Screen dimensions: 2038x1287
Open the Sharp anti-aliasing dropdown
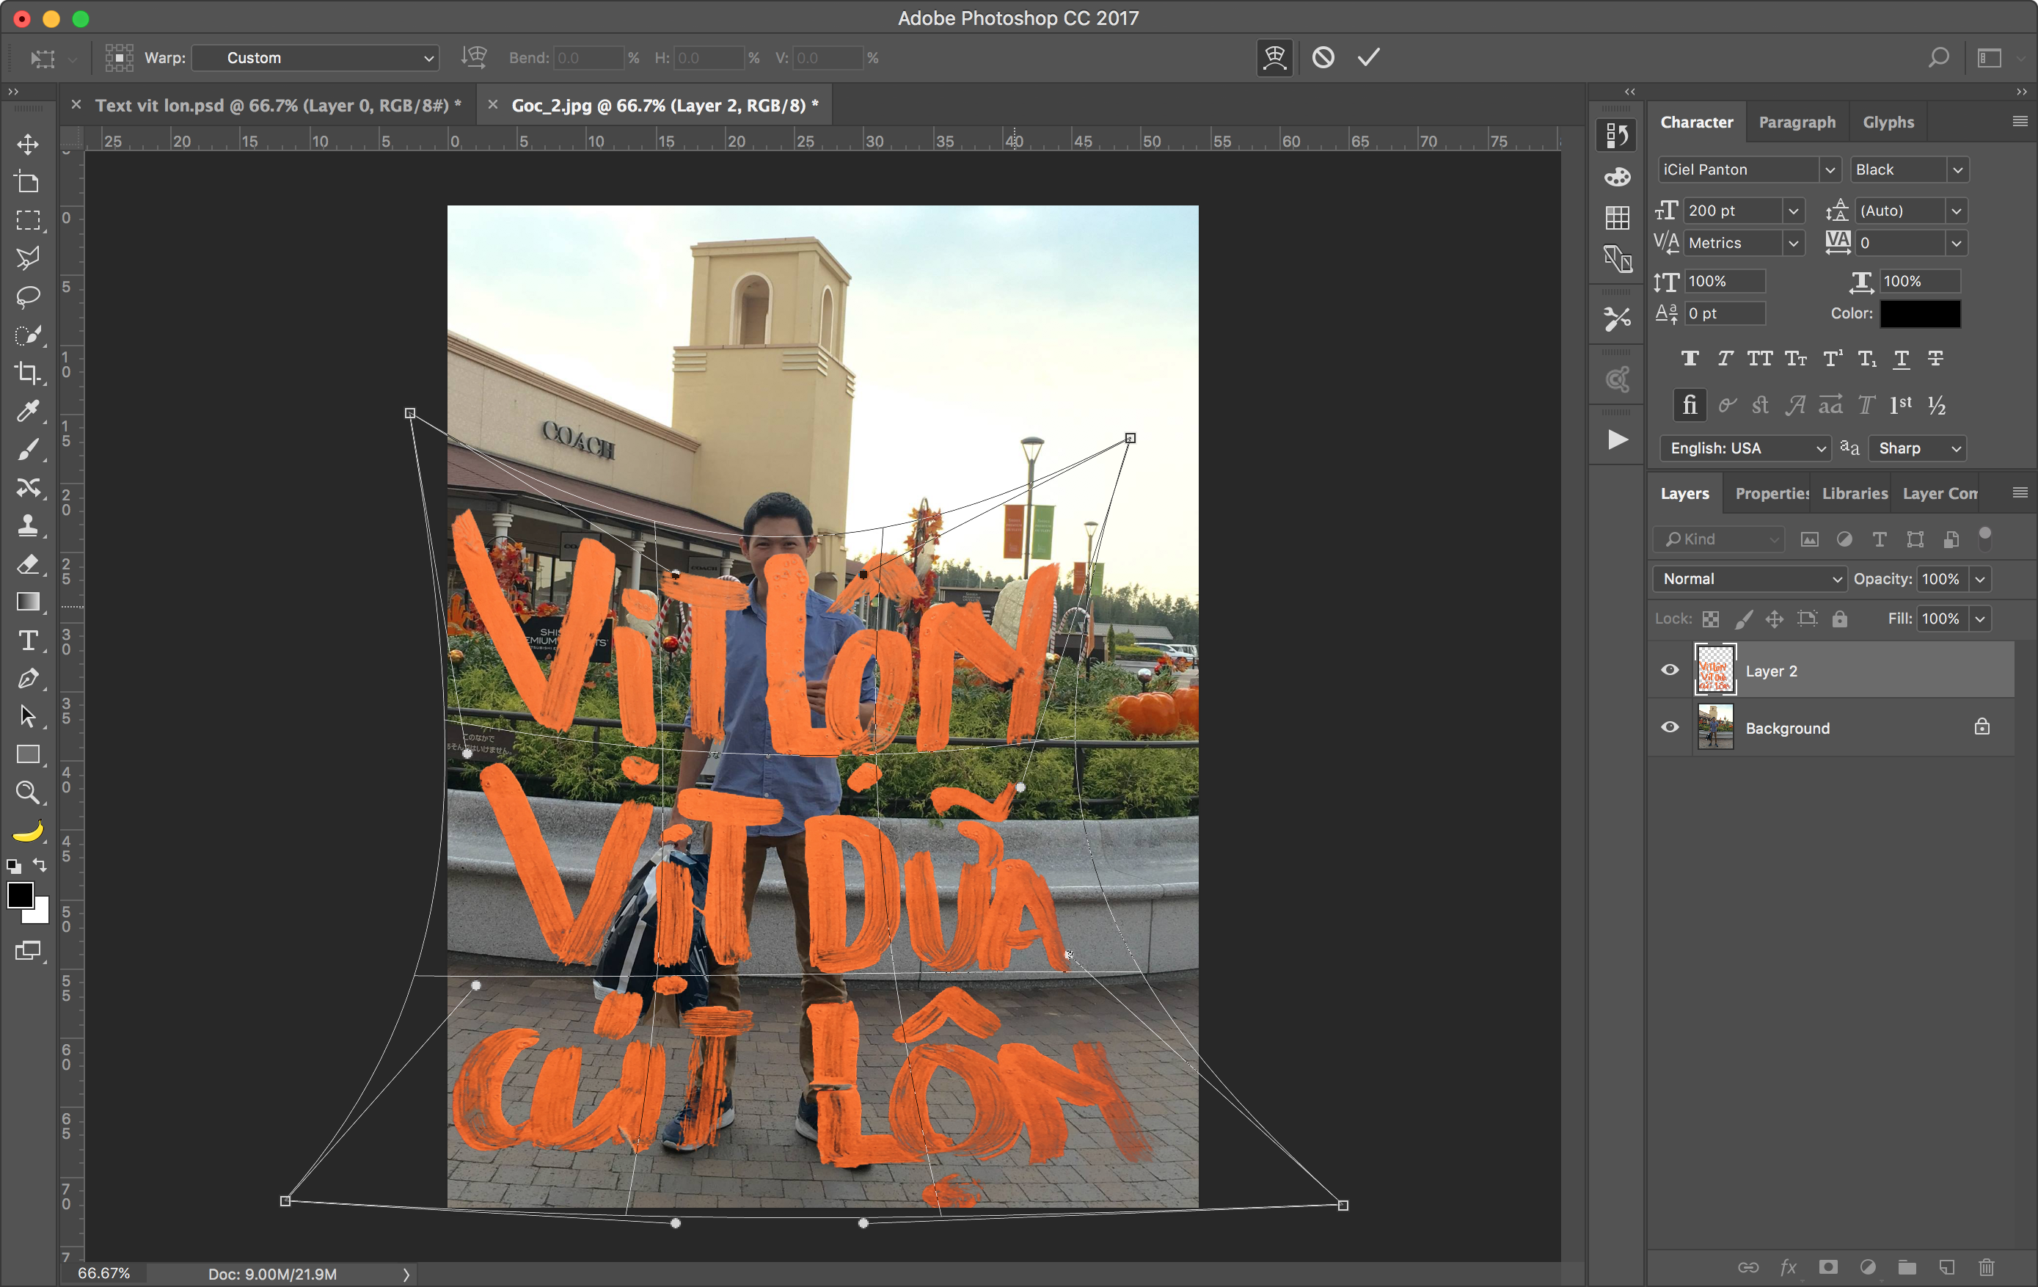tap(1916, 448)
